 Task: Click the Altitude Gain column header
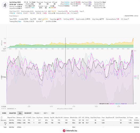click(74, 118)
